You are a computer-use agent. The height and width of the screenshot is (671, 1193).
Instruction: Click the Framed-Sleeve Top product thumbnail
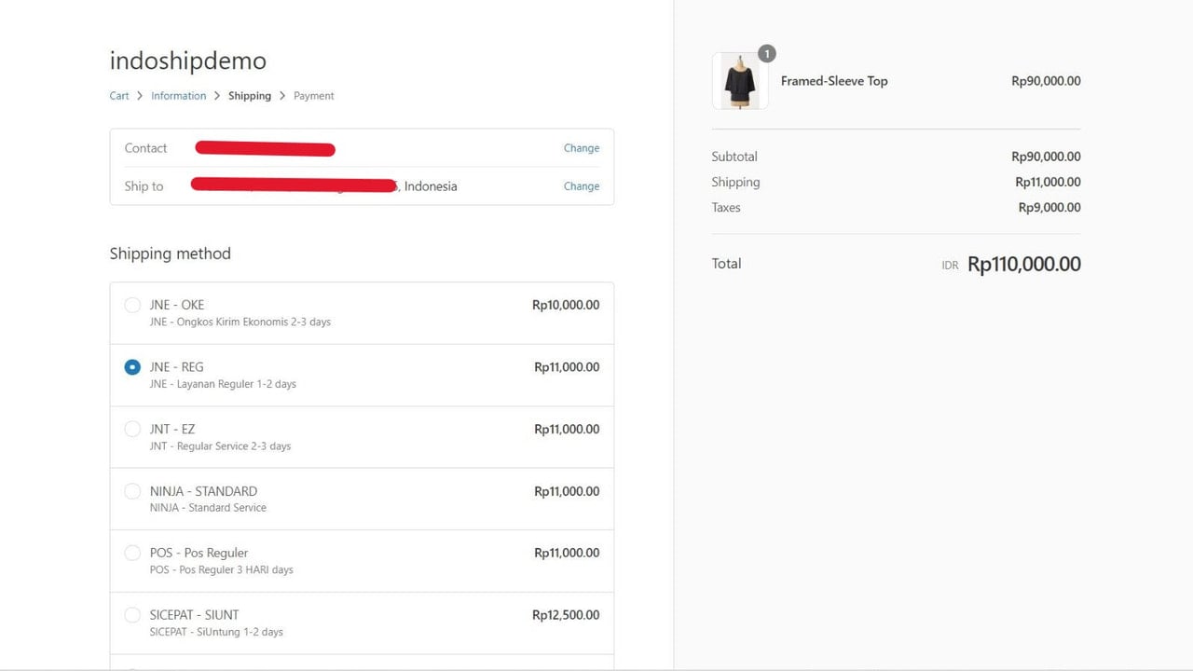(x=740, y=81)
